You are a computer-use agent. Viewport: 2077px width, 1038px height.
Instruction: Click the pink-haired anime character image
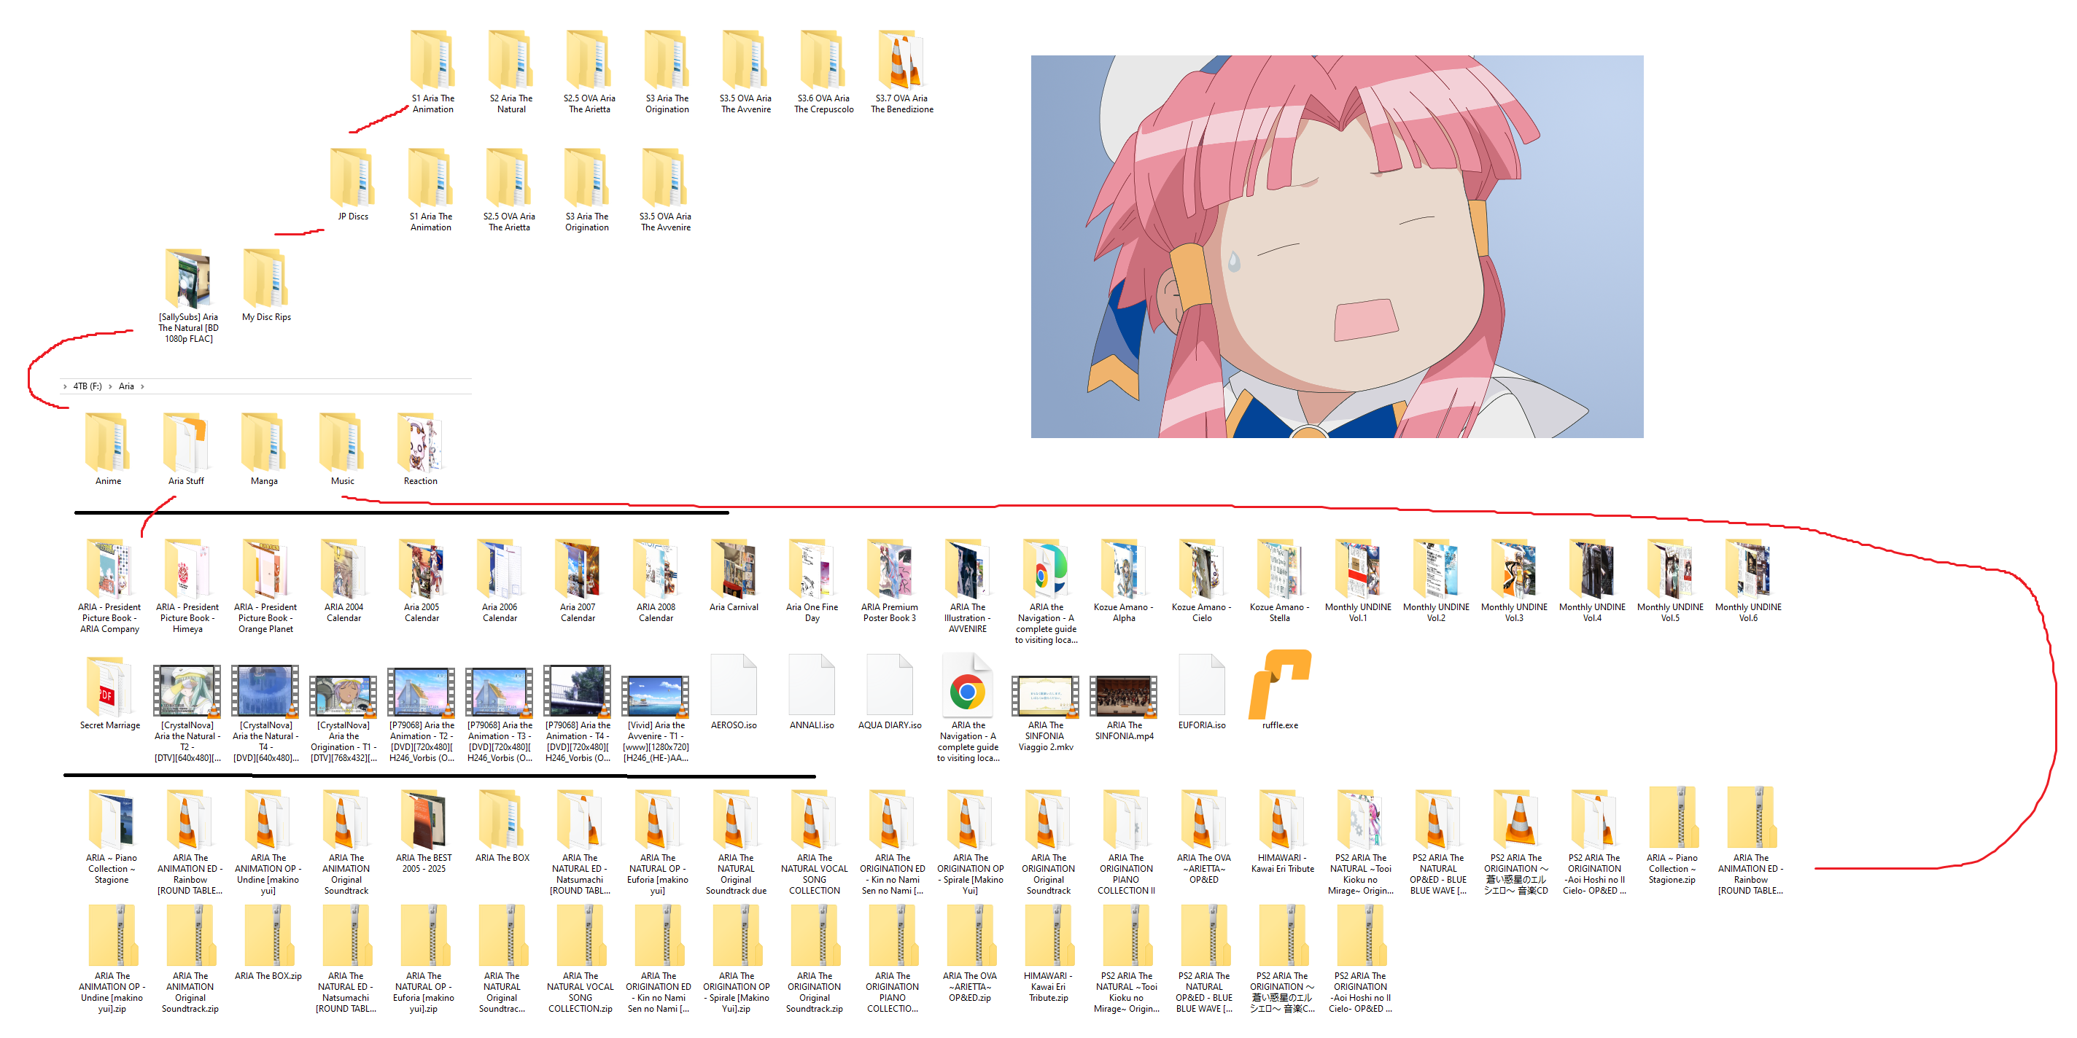(1337, 246)
